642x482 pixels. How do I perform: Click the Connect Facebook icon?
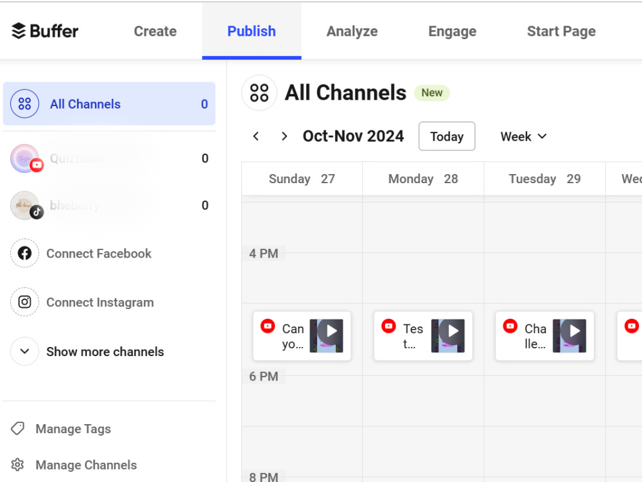pos(24,253)
